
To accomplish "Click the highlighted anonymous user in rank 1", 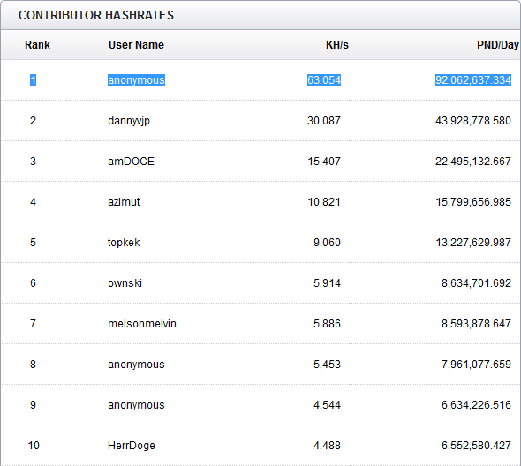I will tap(136, 80).
